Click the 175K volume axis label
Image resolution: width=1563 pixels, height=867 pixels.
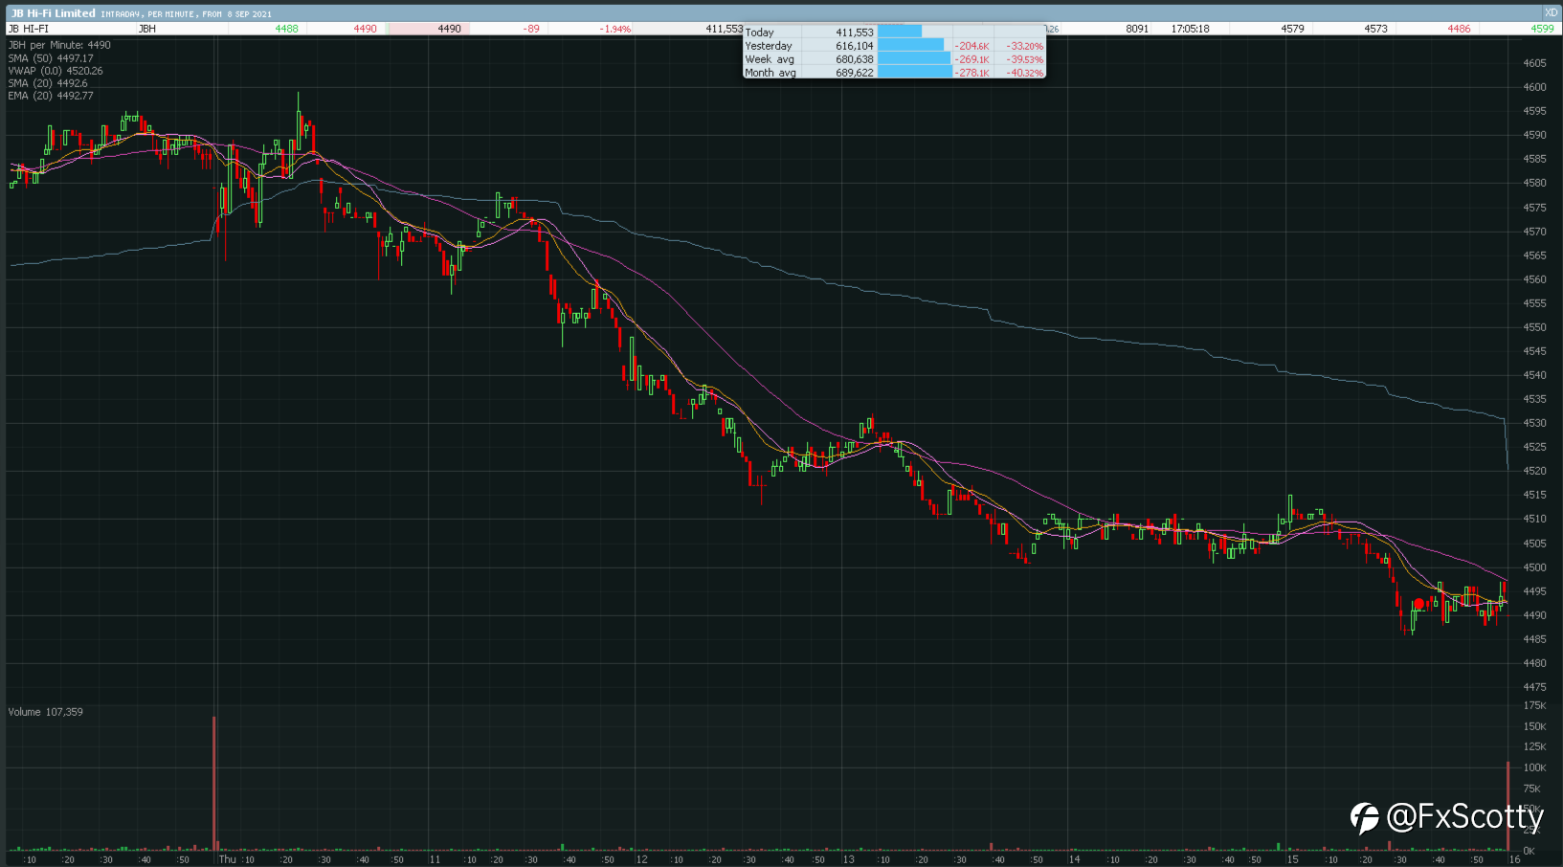(x=1534, y=705)
